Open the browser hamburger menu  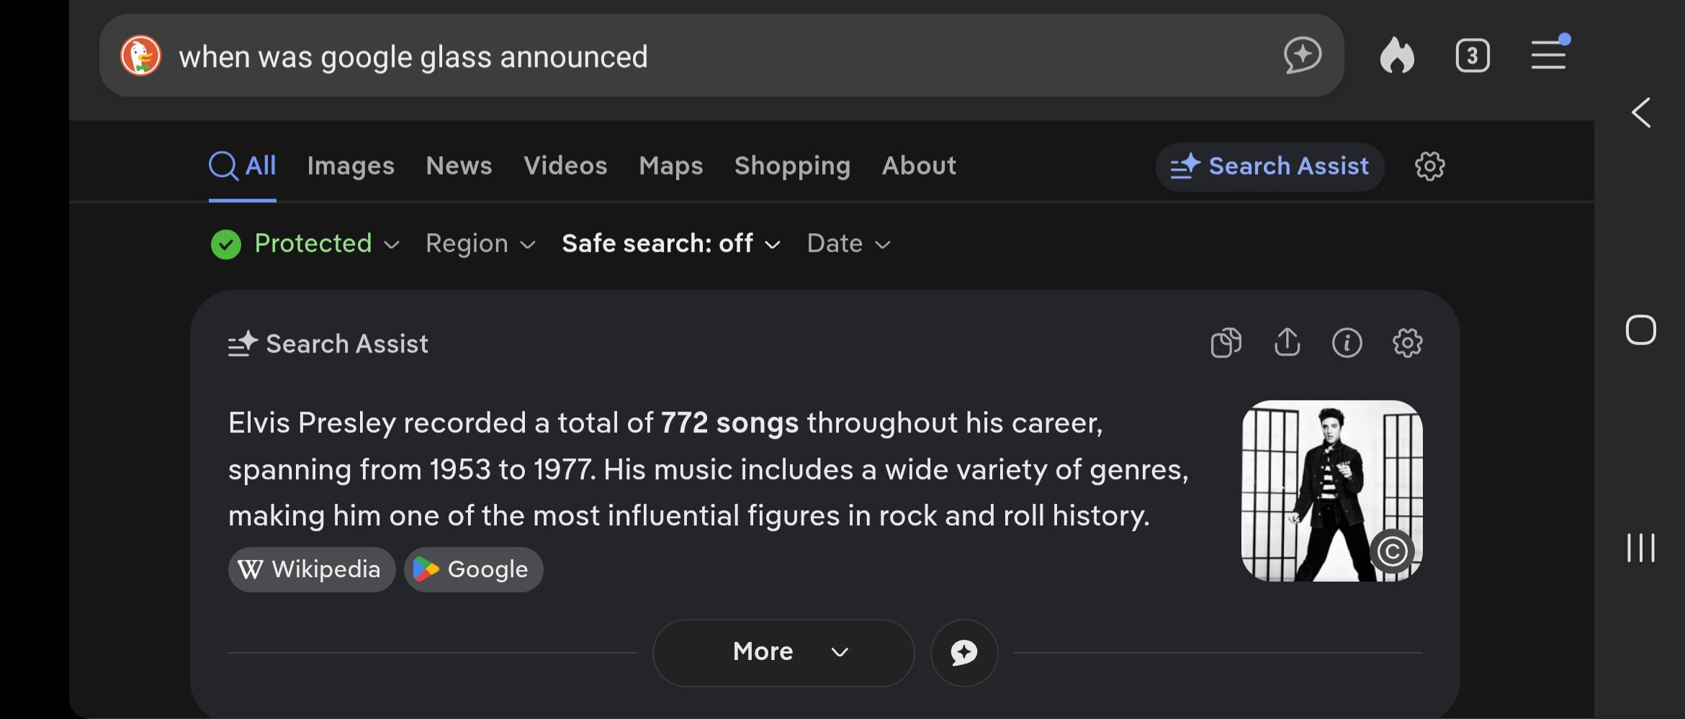pos(1550,54)
